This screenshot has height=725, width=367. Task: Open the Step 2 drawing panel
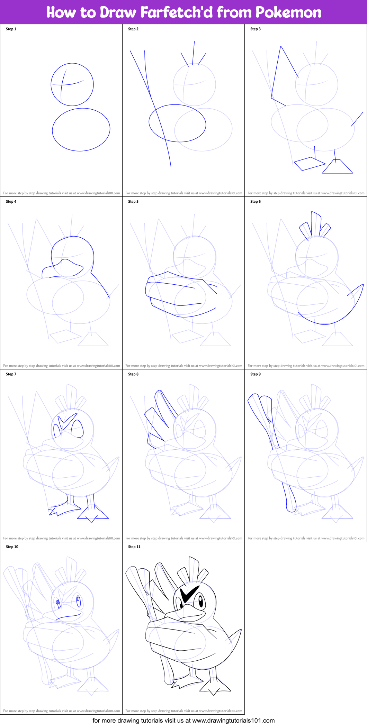(183, 110)
